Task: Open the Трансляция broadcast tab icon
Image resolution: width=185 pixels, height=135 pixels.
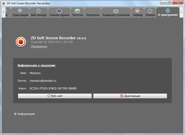Action: click(20, 11)
